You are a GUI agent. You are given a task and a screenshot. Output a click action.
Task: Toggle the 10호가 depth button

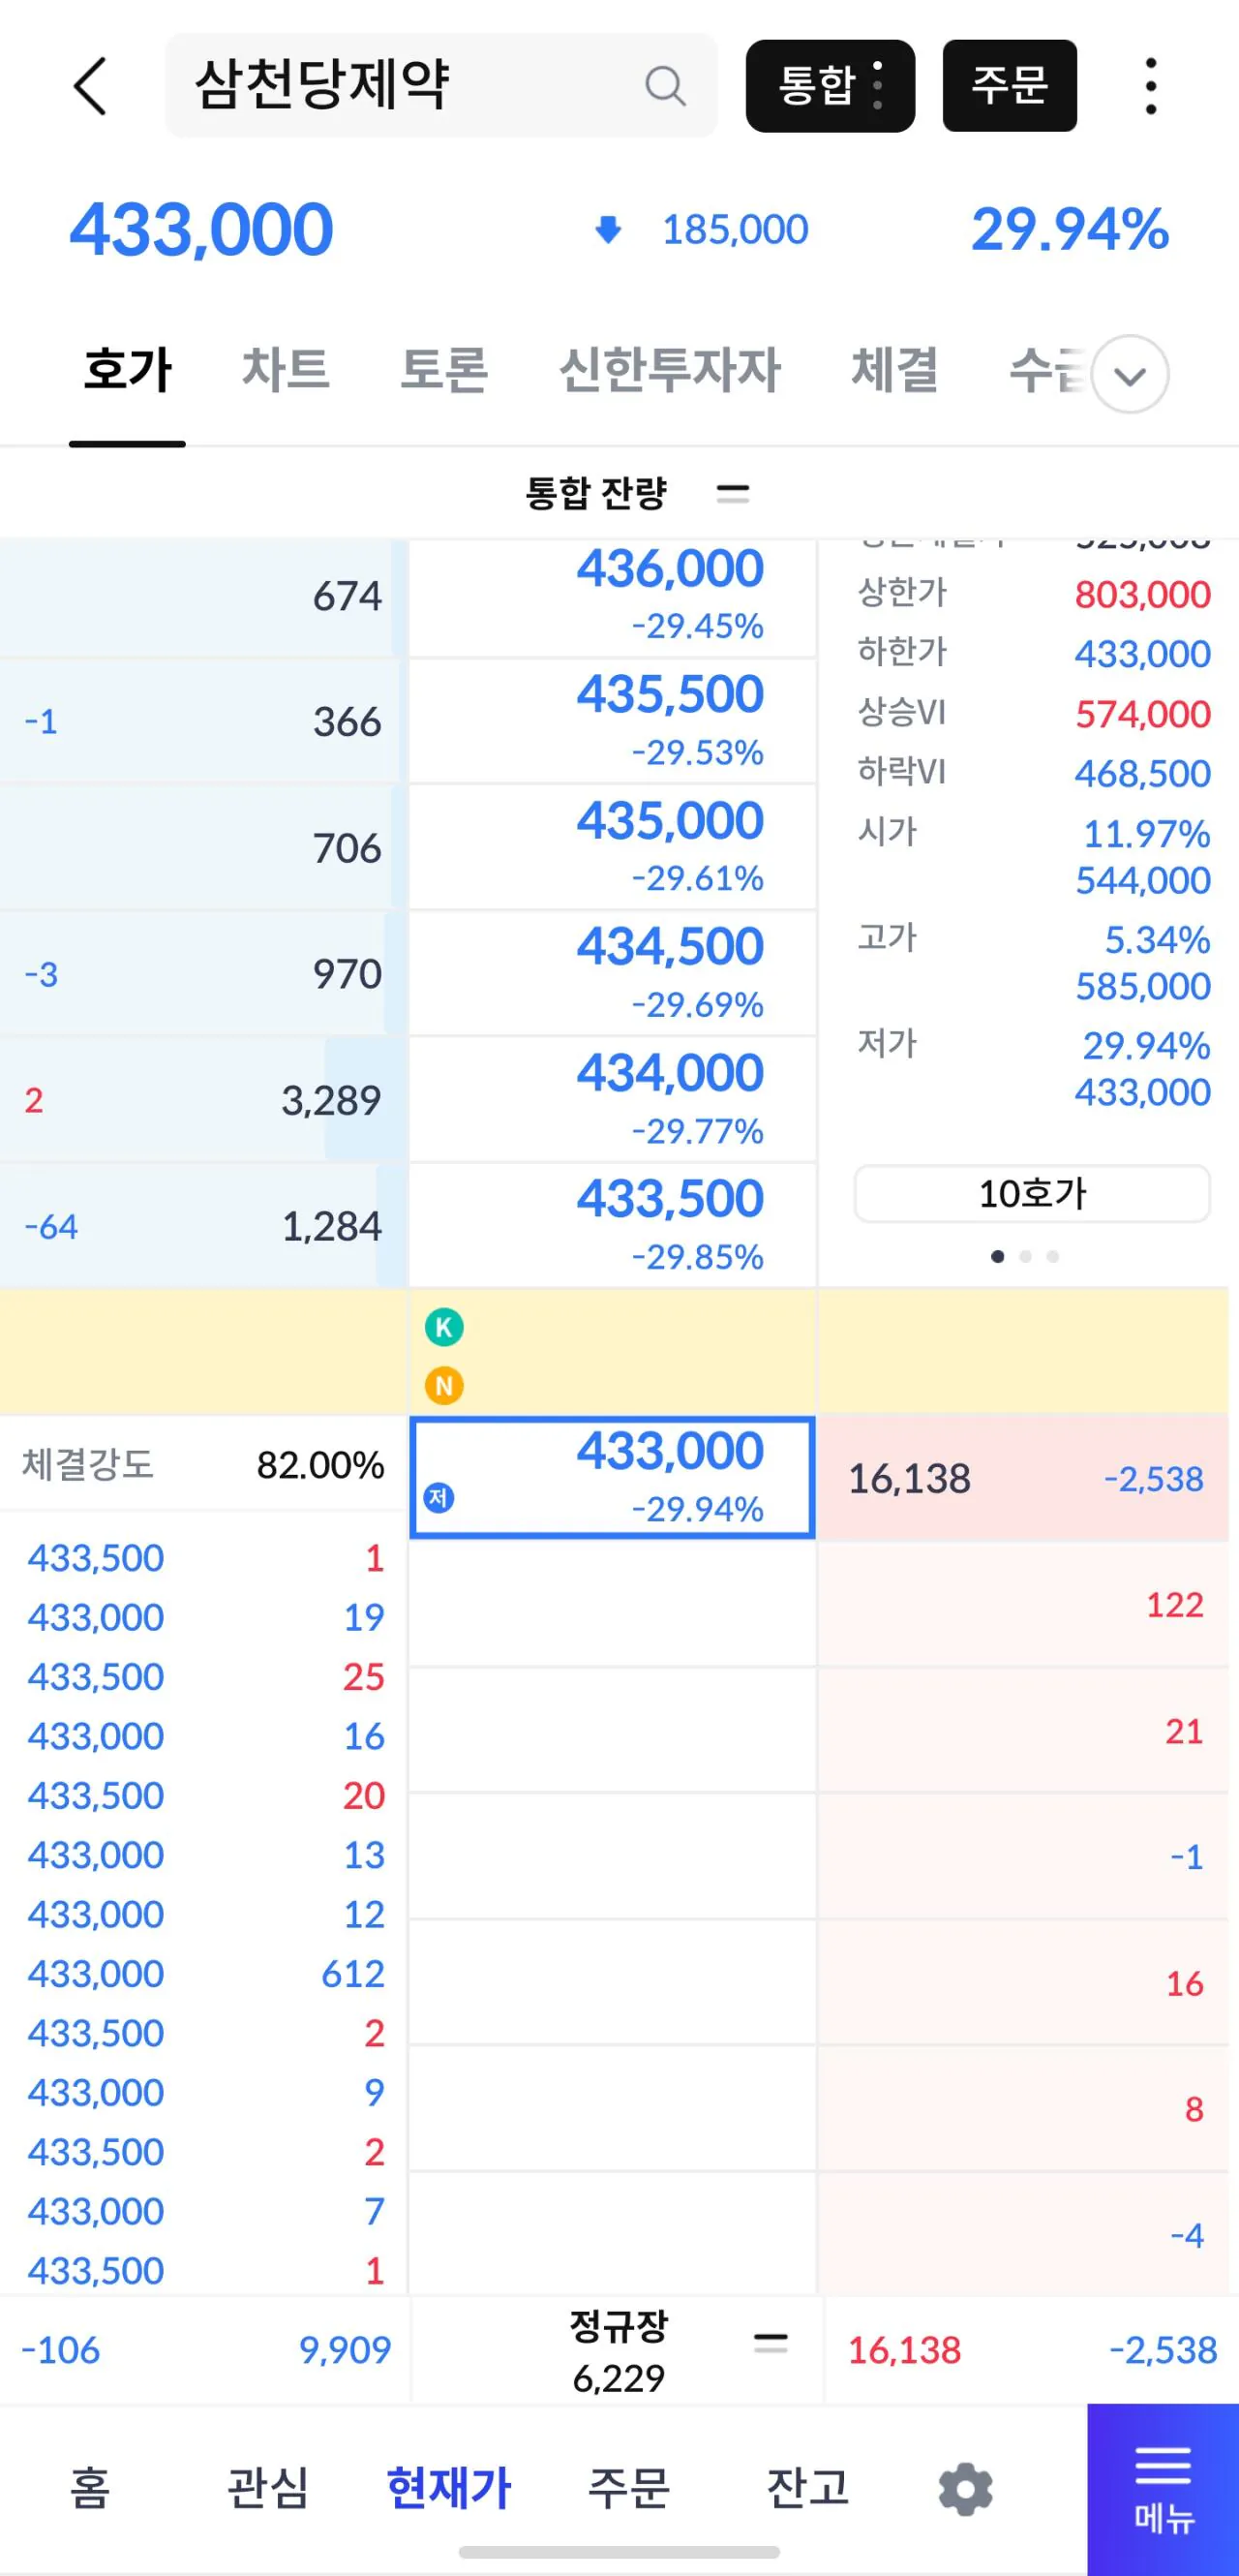pos(1031,1194)
